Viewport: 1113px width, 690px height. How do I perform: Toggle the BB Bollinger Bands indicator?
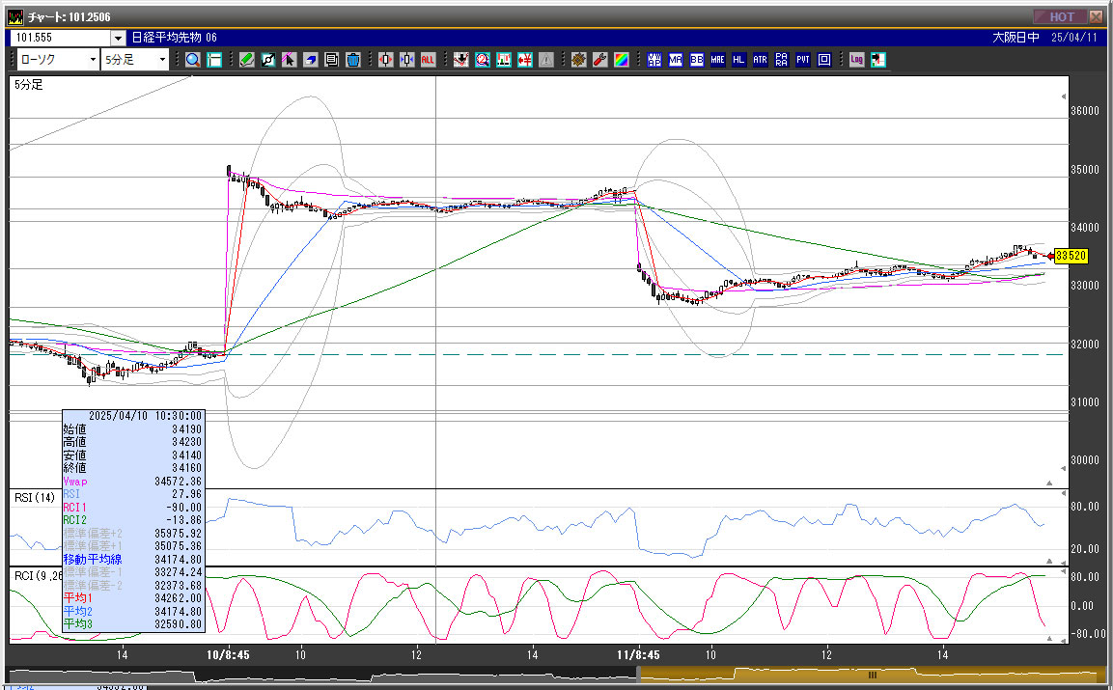(x=696, y=60)
